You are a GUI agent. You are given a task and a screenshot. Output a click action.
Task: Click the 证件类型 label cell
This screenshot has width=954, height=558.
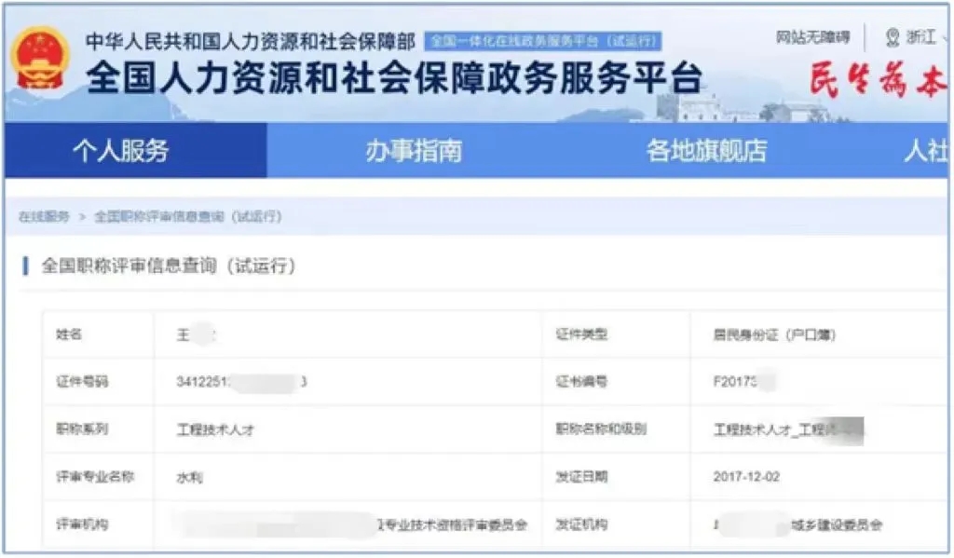pyautogui.click(x=617, y=334)
